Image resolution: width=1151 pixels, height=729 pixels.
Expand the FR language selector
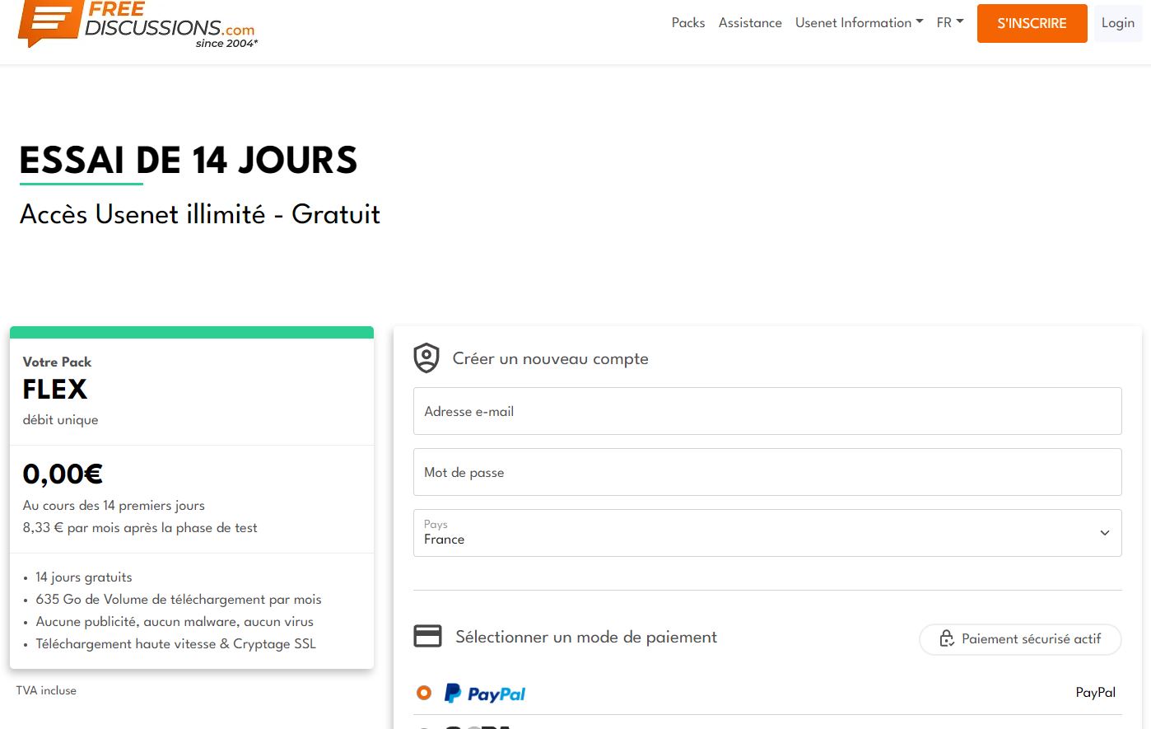pos(949,23)
